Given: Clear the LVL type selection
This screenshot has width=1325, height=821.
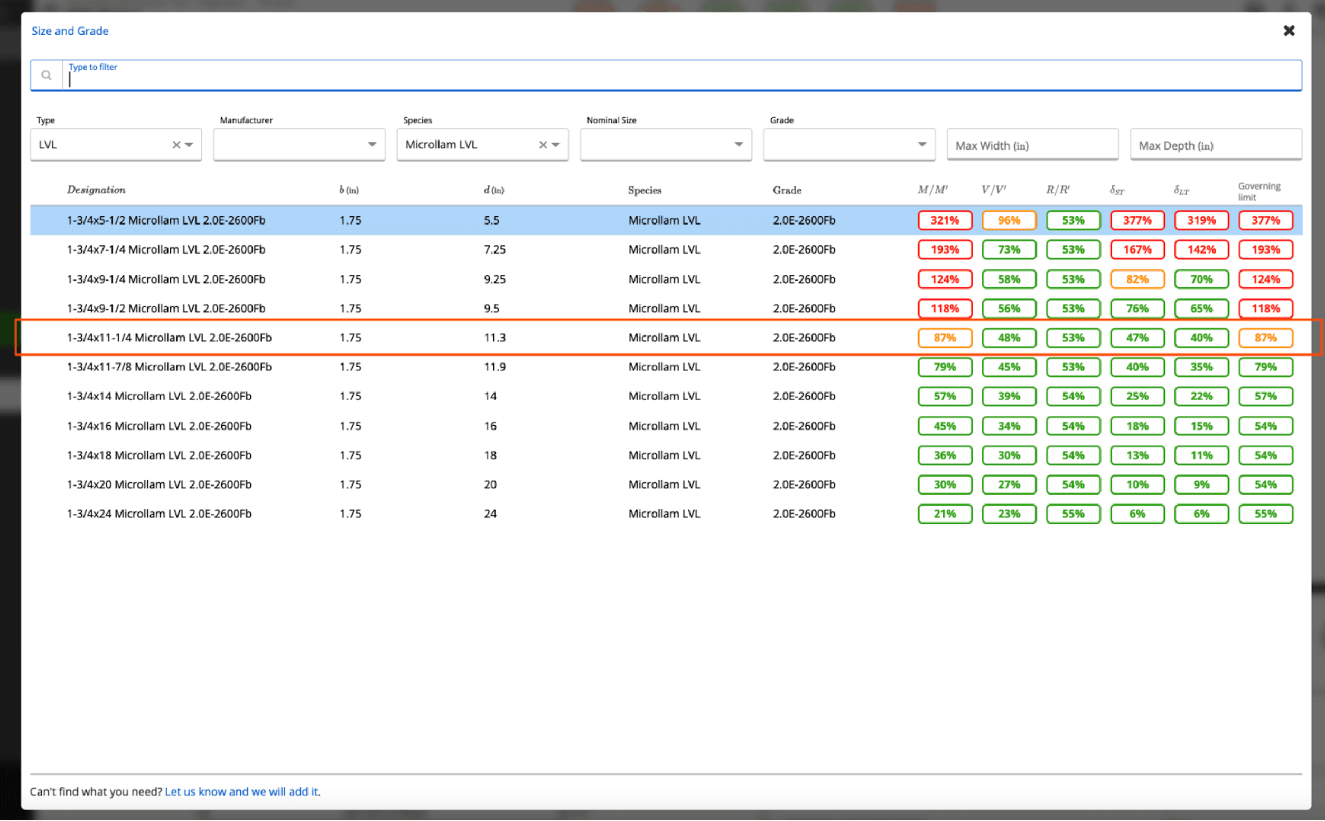Looking at the screenshot, I should (176, 145).
